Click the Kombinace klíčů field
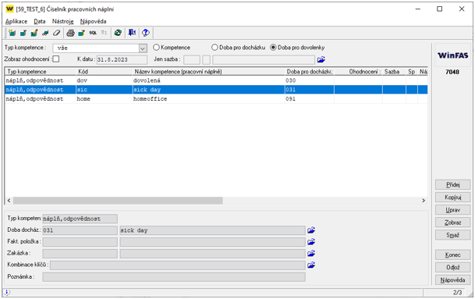The height and width of the screenshot is (299, 475). (x=178, y=265)
